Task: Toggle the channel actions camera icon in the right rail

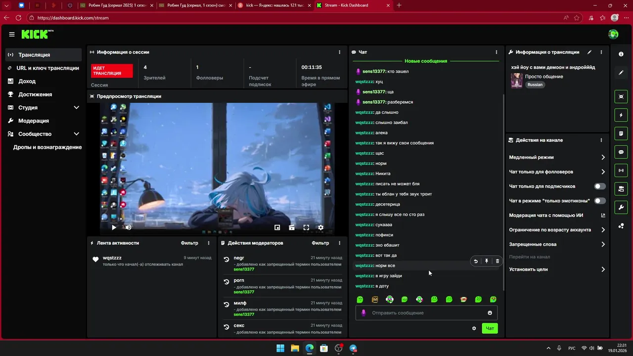Action: 621,189
